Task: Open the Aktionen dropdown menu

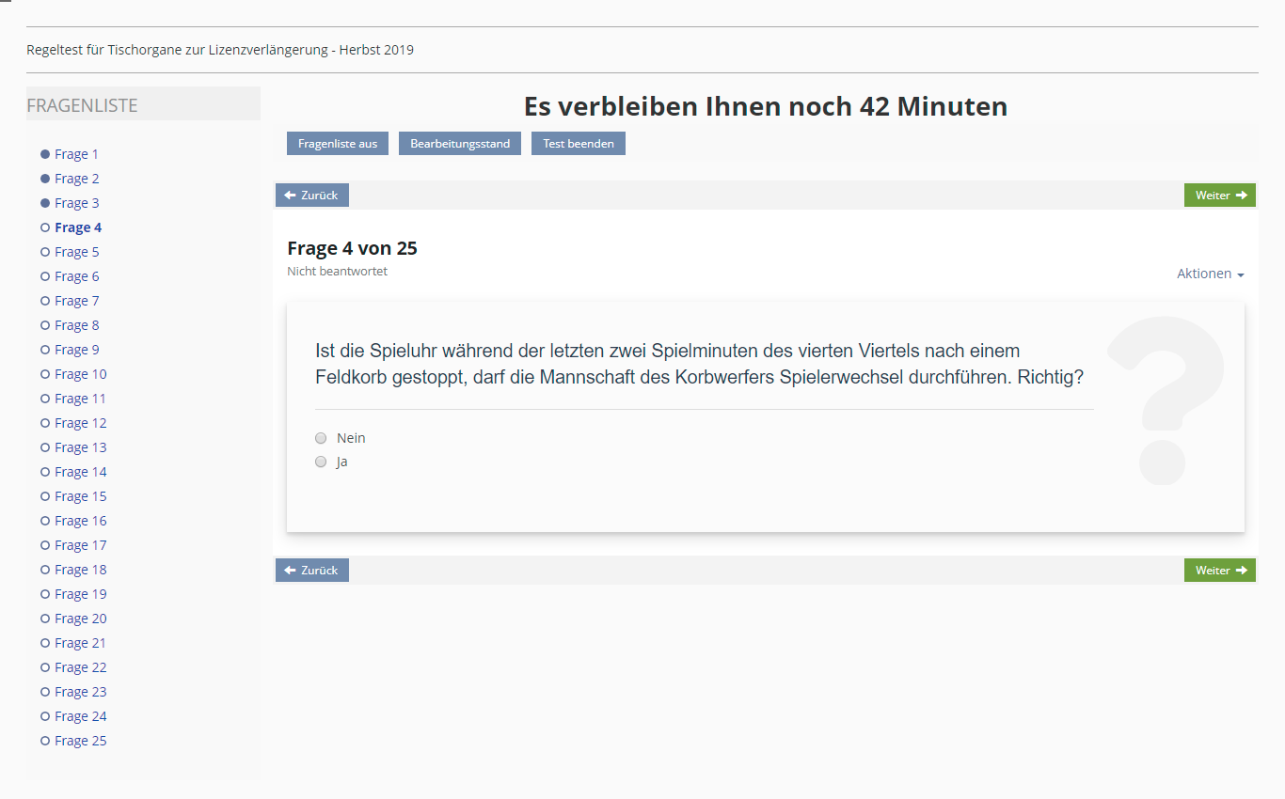Action: [x=1210, y=274]
